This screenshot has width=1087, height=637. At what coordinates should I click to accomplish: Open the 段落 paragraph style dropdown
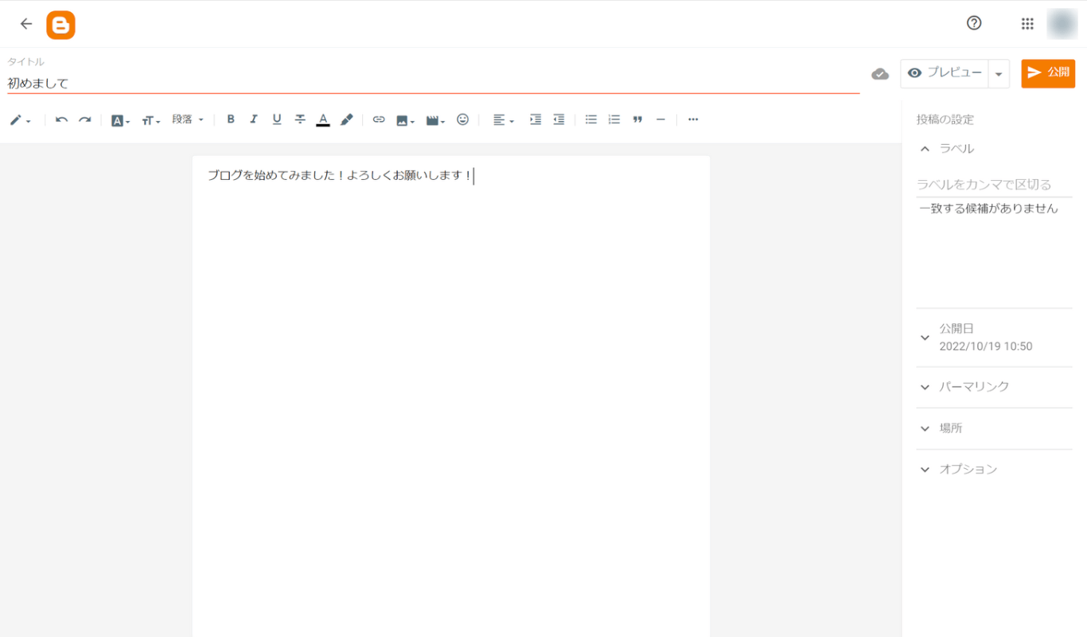tap(188, 119)
